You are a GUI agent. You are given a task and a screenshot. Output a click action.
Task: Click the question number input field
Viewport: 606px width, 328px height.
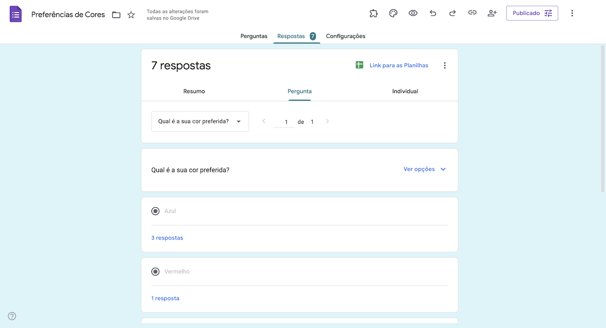pos(284,122)
